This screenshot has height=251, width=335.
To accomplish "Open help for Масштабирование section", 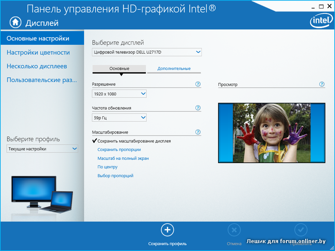I will 198,132.
